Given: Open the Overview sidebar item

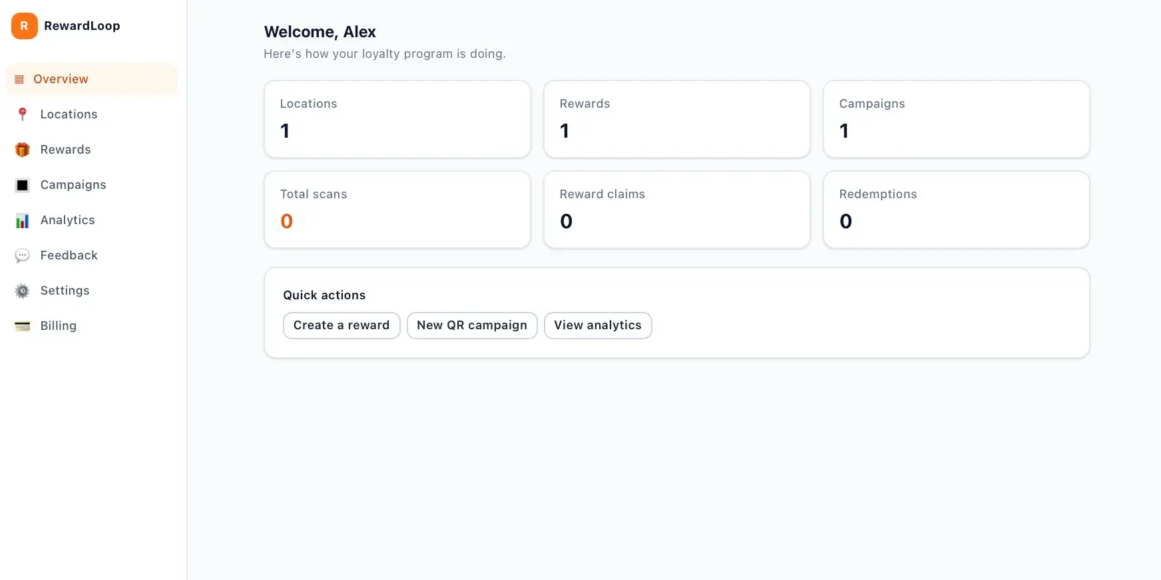Looking at the screenshot, I should coord(91,79).
